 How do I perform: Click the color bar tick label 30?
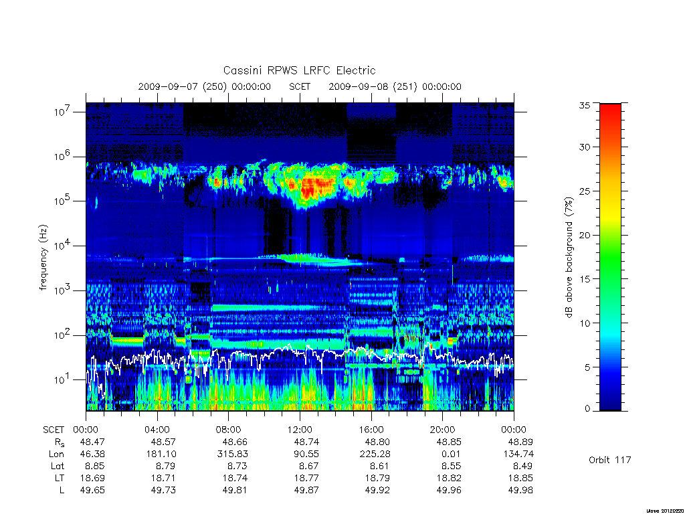click(x=585, y=147)
